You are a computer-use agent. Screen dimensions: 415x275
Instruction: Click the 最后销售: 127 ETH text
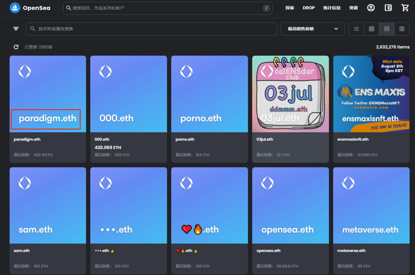(273, 155)
